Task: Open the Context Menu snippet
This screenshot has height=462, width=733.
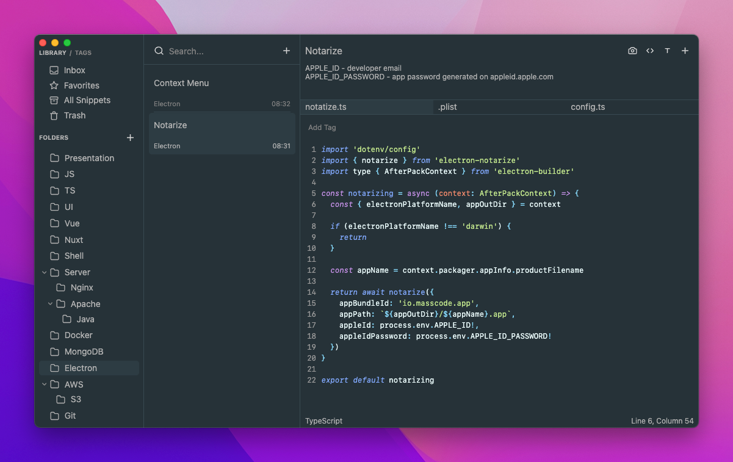Action: [222, 92]
